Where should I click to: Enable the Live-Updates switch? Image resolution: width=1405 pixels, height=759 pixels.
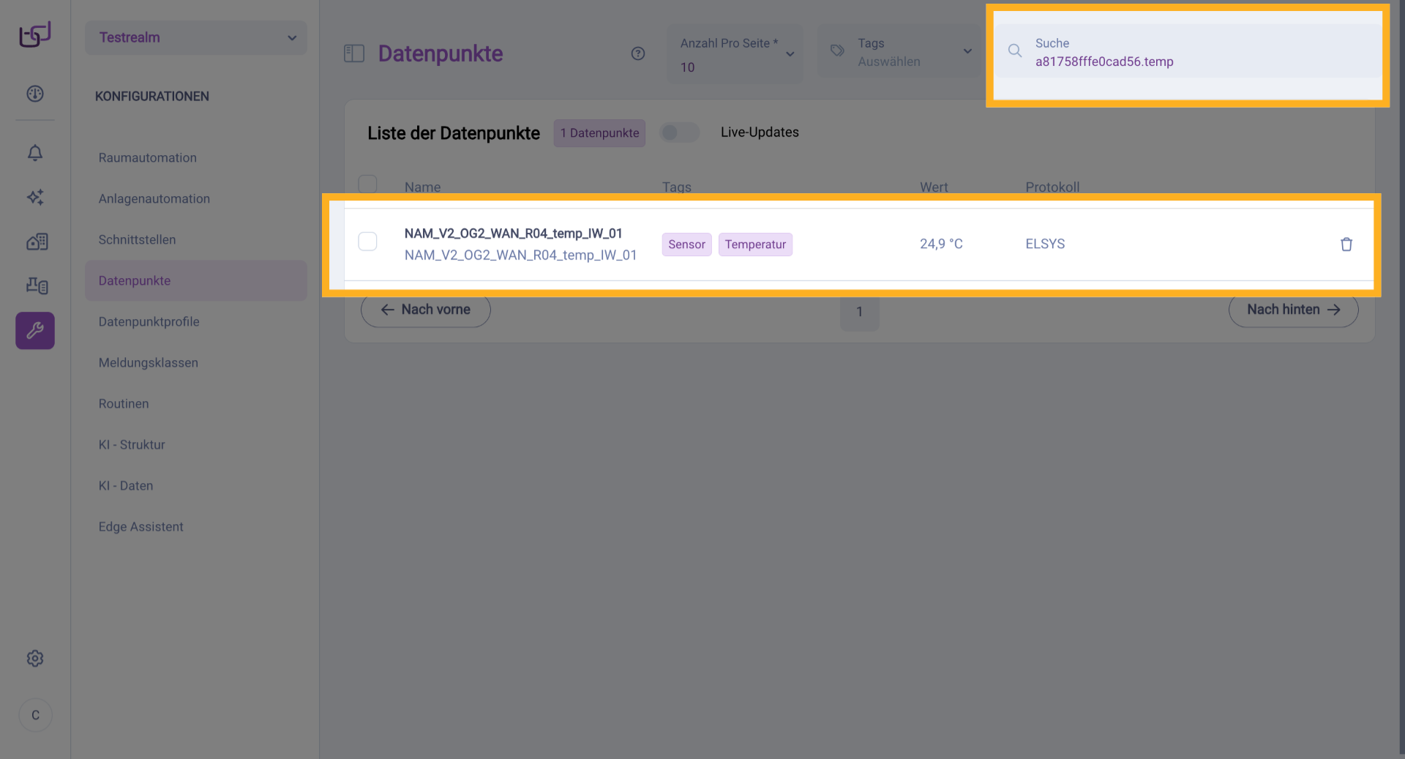679,132
